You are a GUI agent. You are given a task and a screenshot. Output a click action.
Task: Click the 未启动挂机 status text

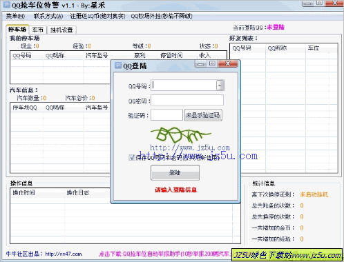pos(314,194)
